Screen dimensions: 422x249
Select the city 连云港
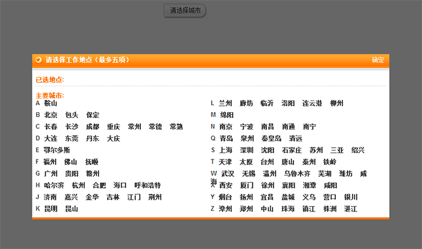pos(312,103)
